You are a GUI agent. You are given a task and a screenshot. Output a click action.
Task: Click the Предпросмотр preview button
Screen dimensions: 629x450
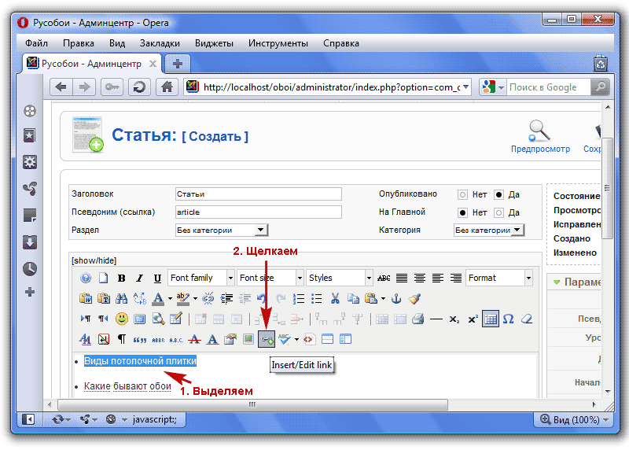pos(539,135)
